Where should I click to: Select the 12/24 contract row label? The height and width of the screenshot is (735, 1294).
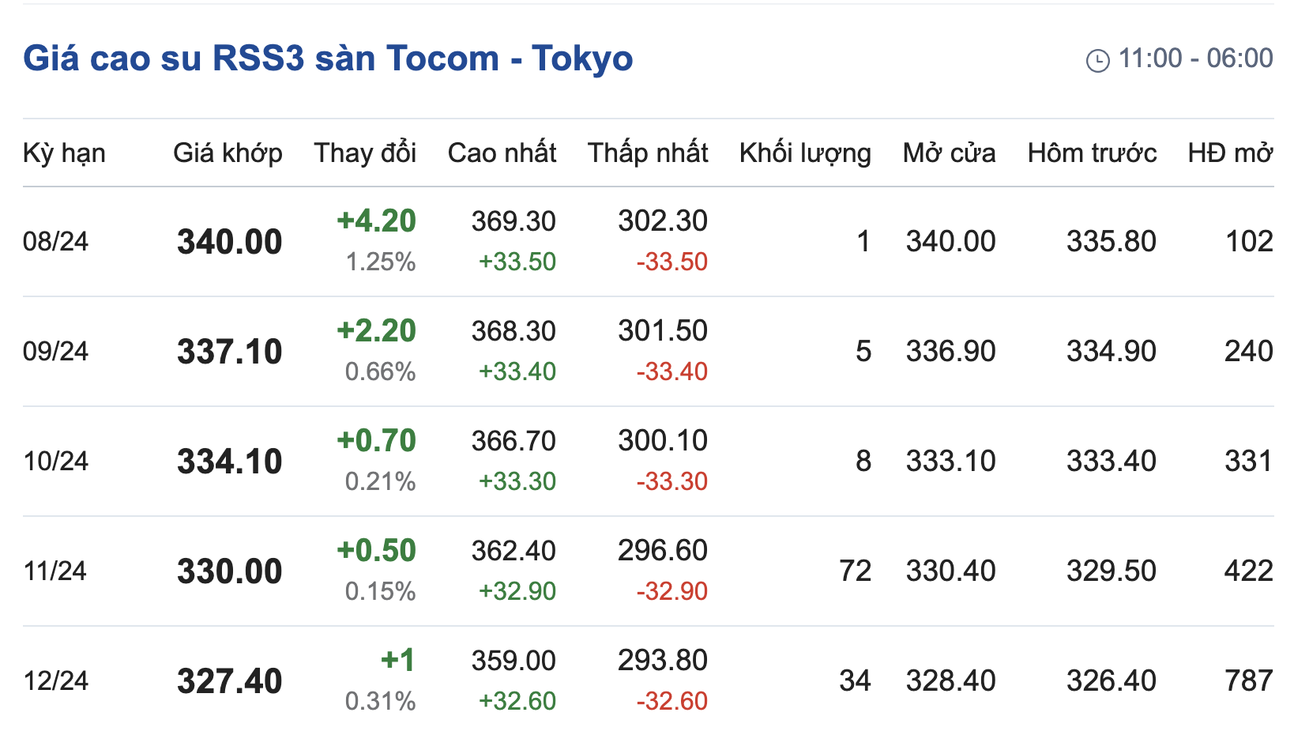point(55,680)
